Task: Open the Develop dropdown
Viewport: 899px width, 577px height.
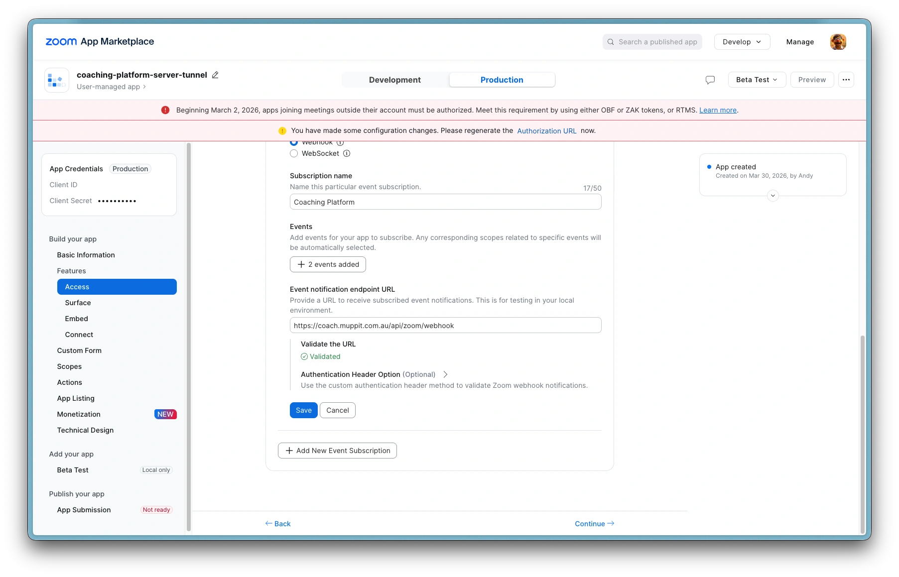Action: pos(742,42)
